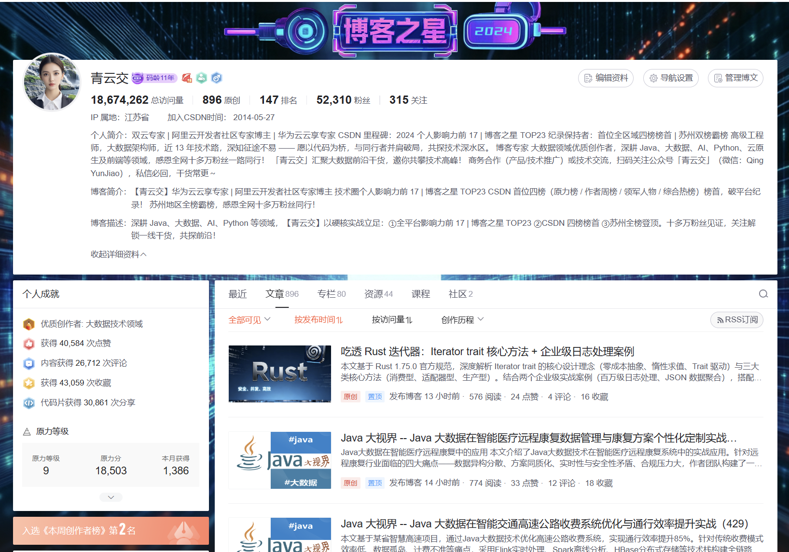Sort articles by 按发布时间
This screenshot has height=552, width=789.
[318, 319]
